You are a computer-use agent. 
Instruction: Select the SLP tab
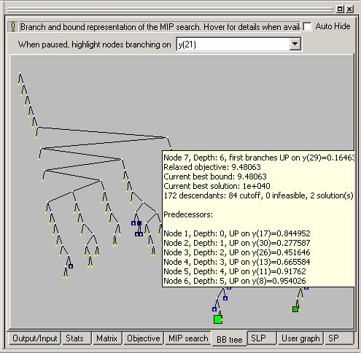click(x=258, y=338)
